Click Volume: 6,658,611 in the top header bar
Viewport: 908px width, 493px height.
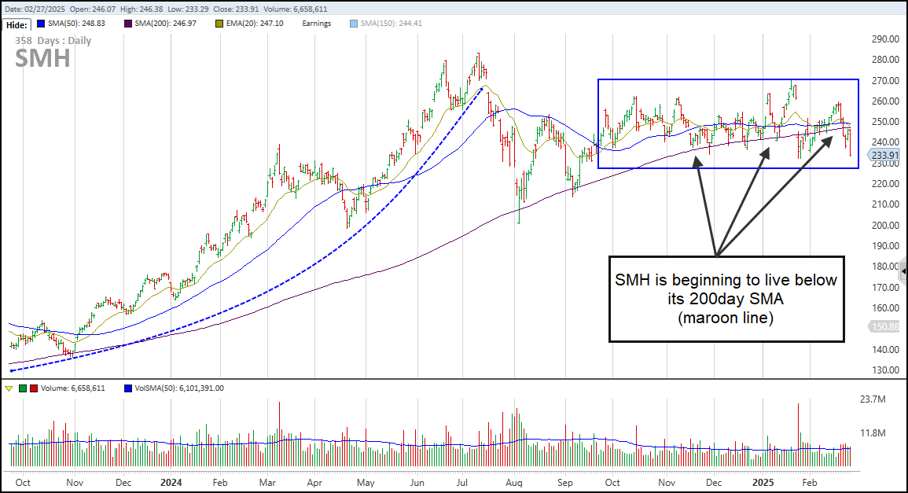click(x=297, y=9)
